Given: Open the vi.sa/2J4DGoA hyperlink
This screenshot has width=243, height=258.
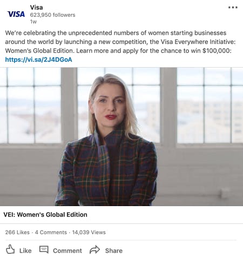Looking at the screenshot, I should click(38, 59).
